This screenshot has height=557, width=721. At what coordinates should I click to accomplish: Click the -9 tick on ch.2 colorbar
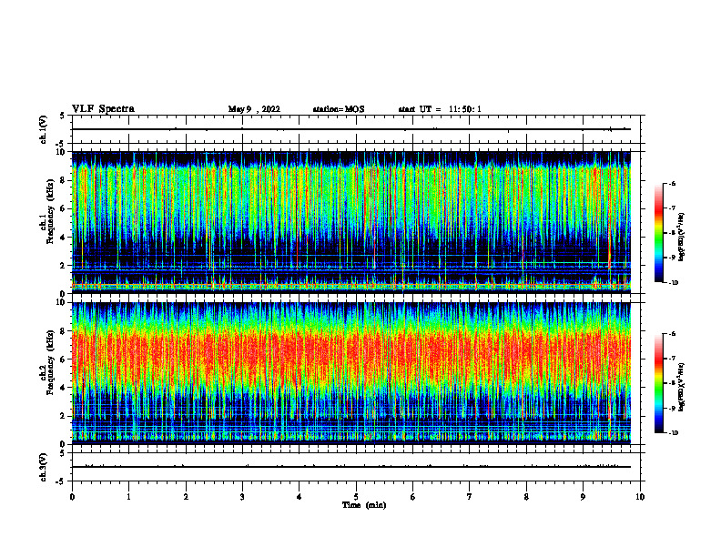click(672, 408)
